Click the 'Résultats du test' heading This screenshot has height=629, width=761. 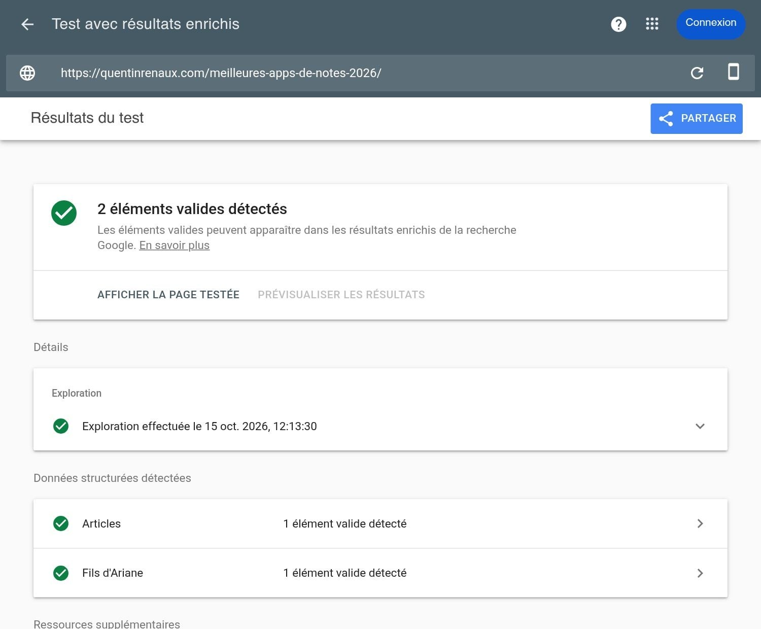coord(87,118)
